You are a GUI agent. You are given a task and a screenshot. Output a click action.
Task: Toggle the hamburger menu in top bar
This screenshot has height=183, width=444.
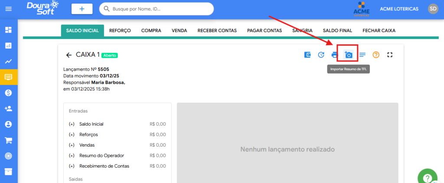point(9,9)
